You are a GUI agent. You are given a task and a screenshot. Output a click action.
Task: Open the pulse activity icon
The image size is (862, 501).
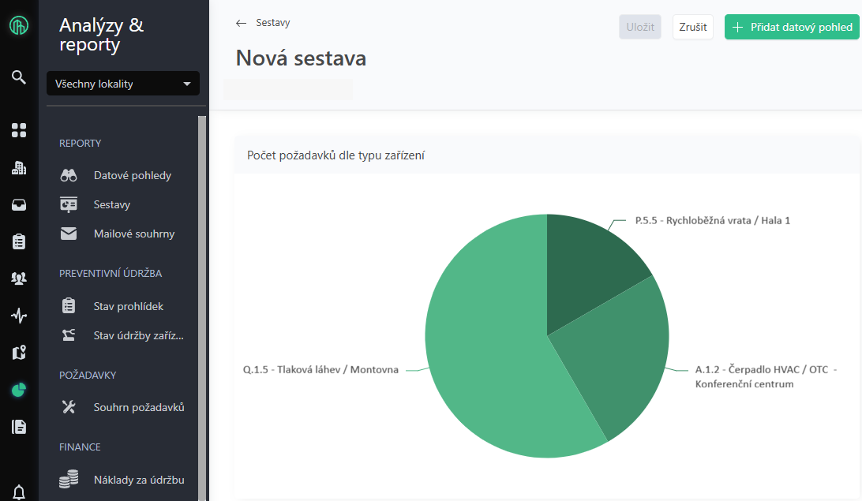click(19, 316)
